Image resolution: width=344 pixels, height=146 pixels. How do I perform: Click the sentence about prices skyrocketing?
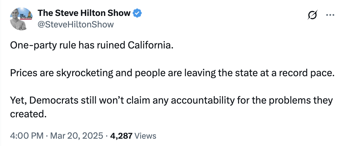pos(172,73)
